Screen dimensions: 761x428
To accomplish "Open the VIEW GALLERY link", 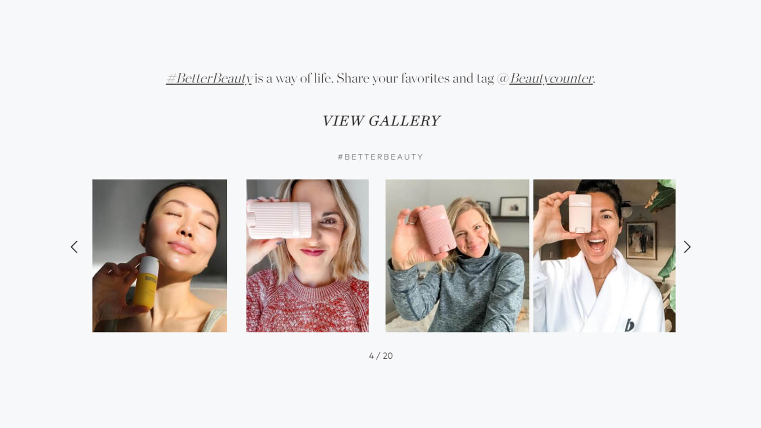I will click(x=381, y=121).
